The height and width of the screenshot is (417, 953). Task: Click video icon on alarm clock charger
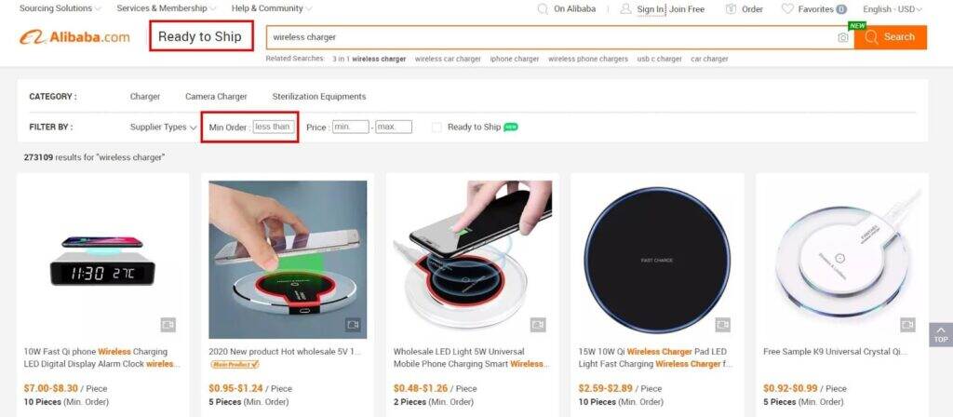(x=168, y=325)
